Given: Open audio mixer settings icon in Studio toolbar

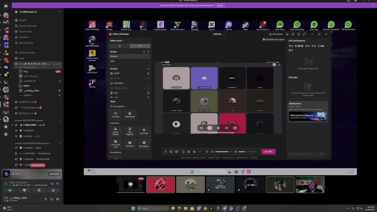Looking at the screenshot, I should [x=207, y=152].
